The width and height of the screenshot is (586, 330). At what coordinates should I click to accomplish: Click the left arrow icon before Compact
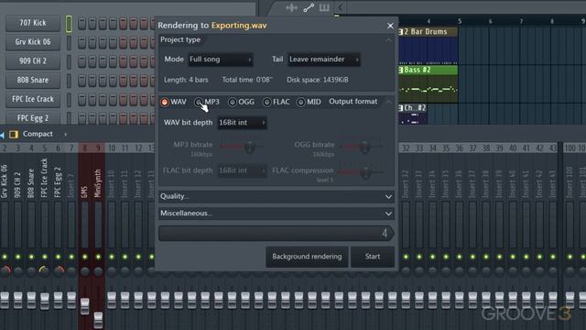click(x=2, y=135)
